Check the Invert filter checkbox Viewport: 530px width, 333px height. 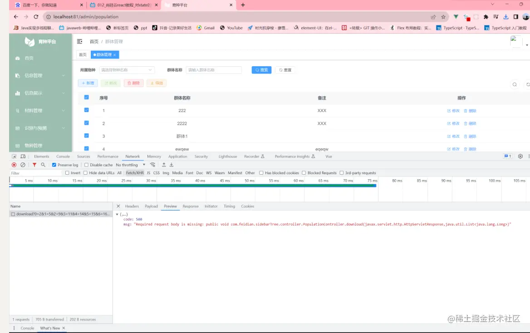click(67, 173)
